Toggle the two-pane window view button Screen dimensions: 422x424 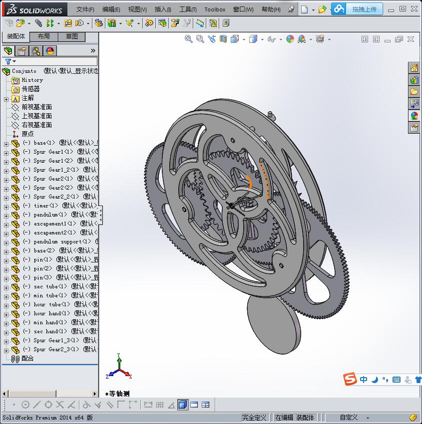194,405
